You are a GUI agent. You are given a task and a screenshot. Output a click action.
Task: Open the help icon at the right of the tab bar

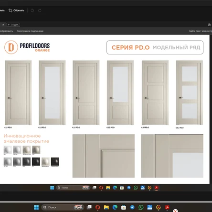209,25
